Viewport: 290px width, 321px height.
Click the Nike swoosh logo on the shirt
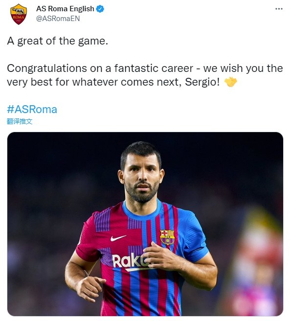coord(118,238)
